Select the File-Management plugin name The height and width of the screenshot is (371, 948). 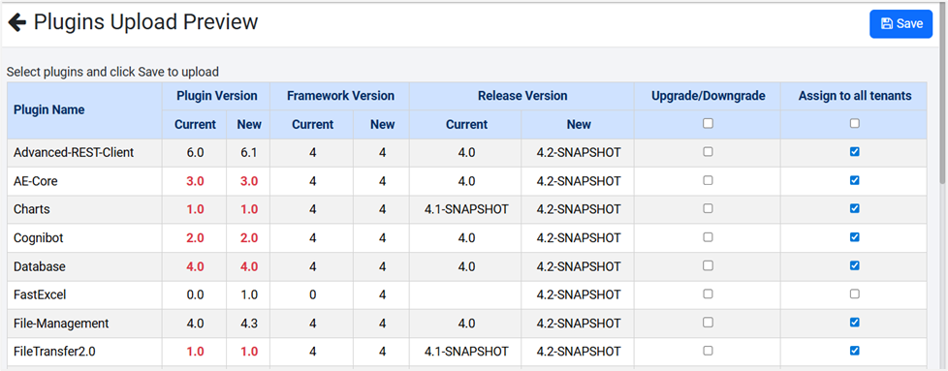[x=61, y=324]
